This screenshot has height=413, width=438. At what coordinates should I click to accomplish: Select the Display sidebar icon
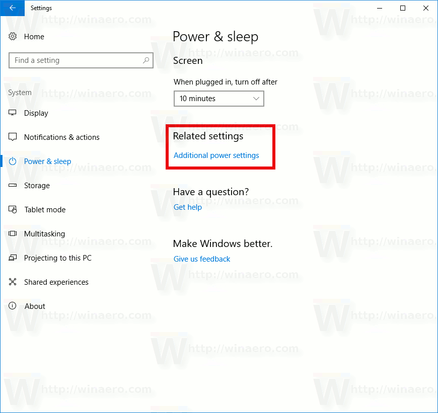[12, 113]
